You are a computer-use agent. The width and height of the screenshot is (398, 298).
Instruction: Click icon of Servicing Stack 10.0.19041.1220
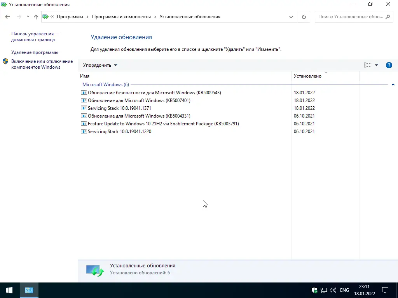click(84, 131)
